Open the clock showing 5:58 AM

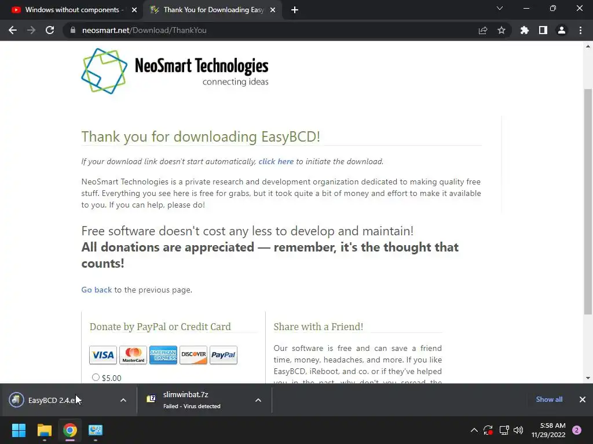coord(548,430)
